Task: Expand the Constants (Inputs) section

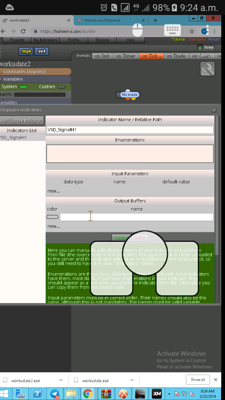Action: point(35,72)
